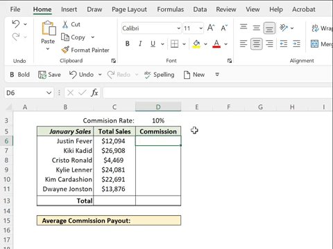Open Clipboard group dialog launcher
This screenshot has height=249, width=333.
(x=114, y=61)
